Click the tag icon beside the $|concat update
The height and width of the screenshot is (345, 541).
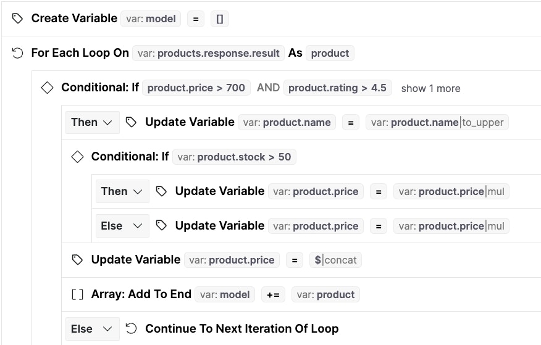tap(77, 260)
